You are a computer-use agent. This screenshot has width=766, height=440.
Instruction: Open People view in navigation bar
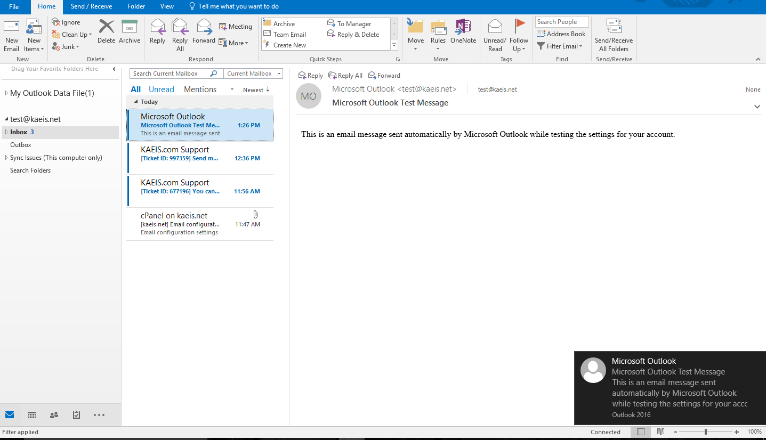point(54,415)
